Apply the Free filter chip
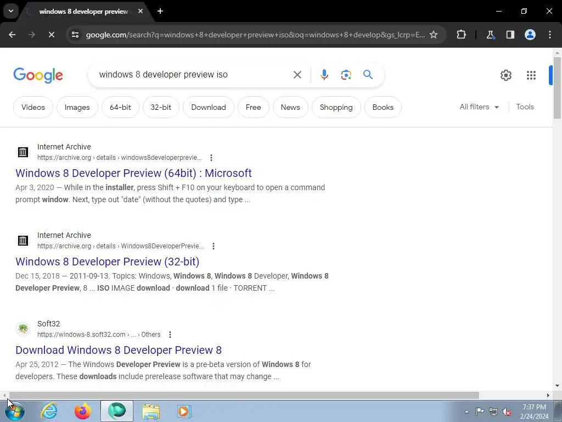The width and height of the screenshot is (562, 422). coord(254,107)
